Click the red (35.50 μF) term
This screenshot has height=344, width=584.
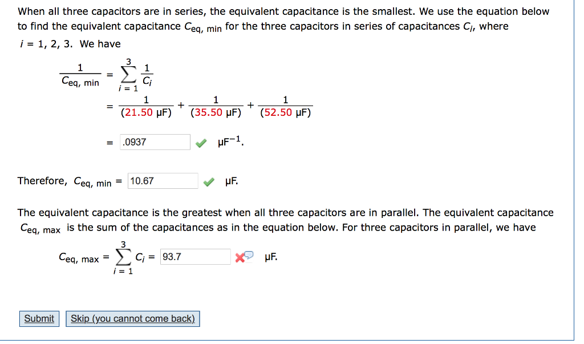tap(216, 112)
